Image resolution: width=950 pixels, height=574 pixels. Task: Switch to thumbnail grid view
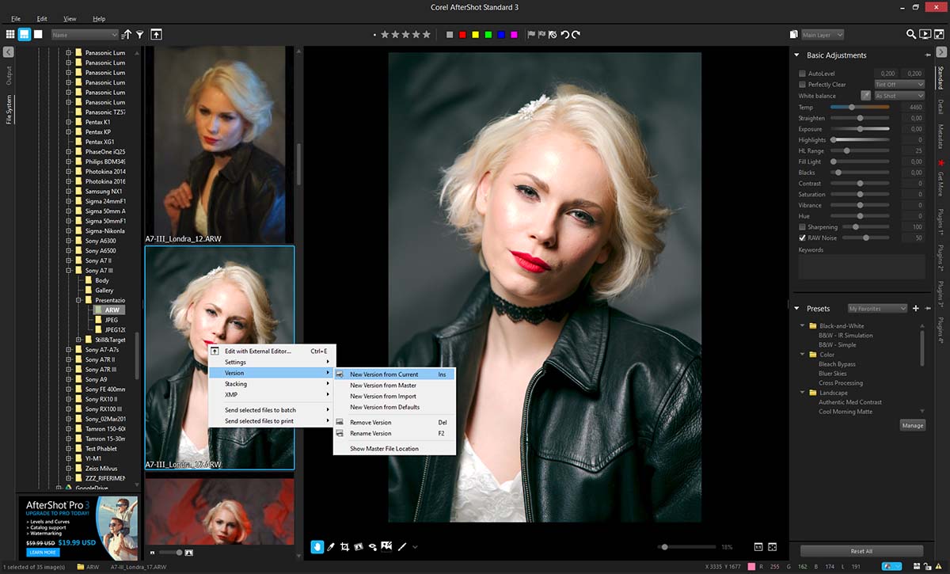[x=10, y=35]
